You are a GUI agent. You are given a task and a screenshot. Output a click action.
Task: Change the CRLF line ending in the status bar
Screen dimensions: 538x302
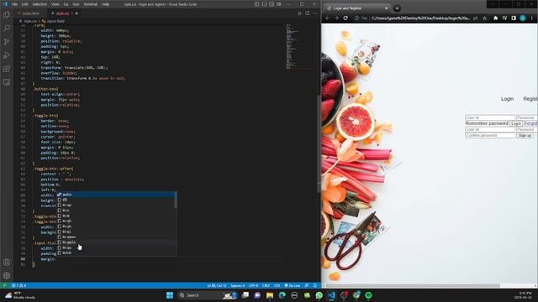pyautogui.click(x=266, y=285)
